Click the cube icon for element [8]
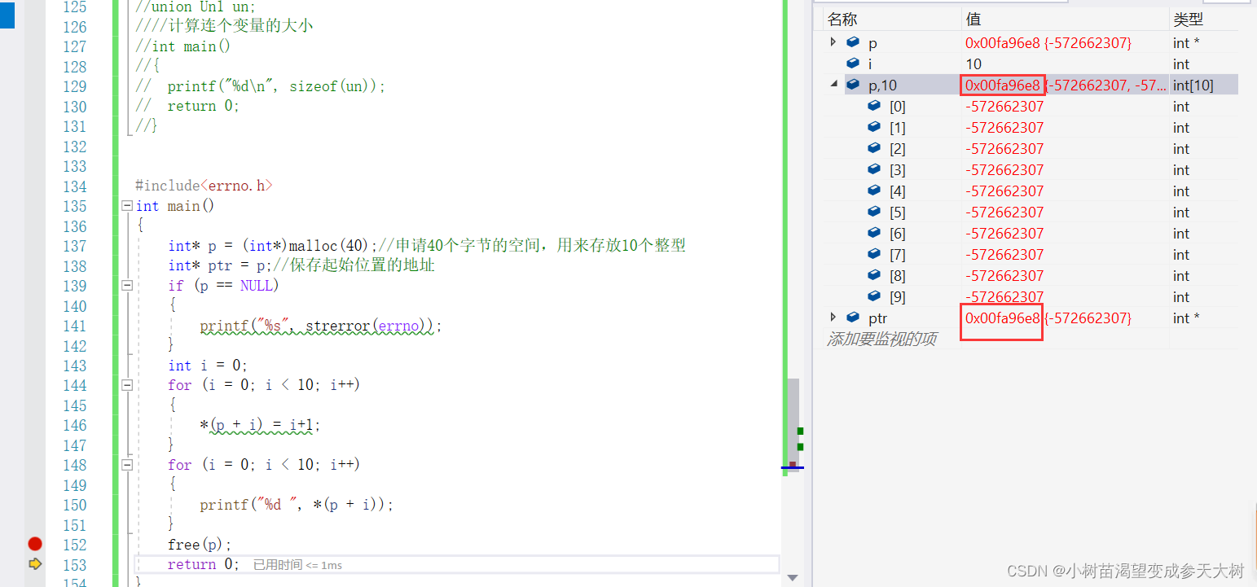Screen dimensions: 1257x587 pyautogui.click(x=874, y=275)
